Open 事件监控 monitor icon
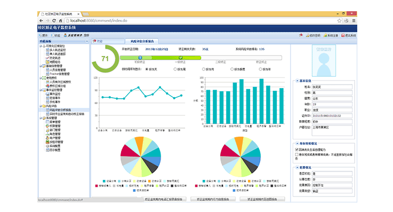The image size is (393, 212). pyautogui.click(x=47, y=94)
